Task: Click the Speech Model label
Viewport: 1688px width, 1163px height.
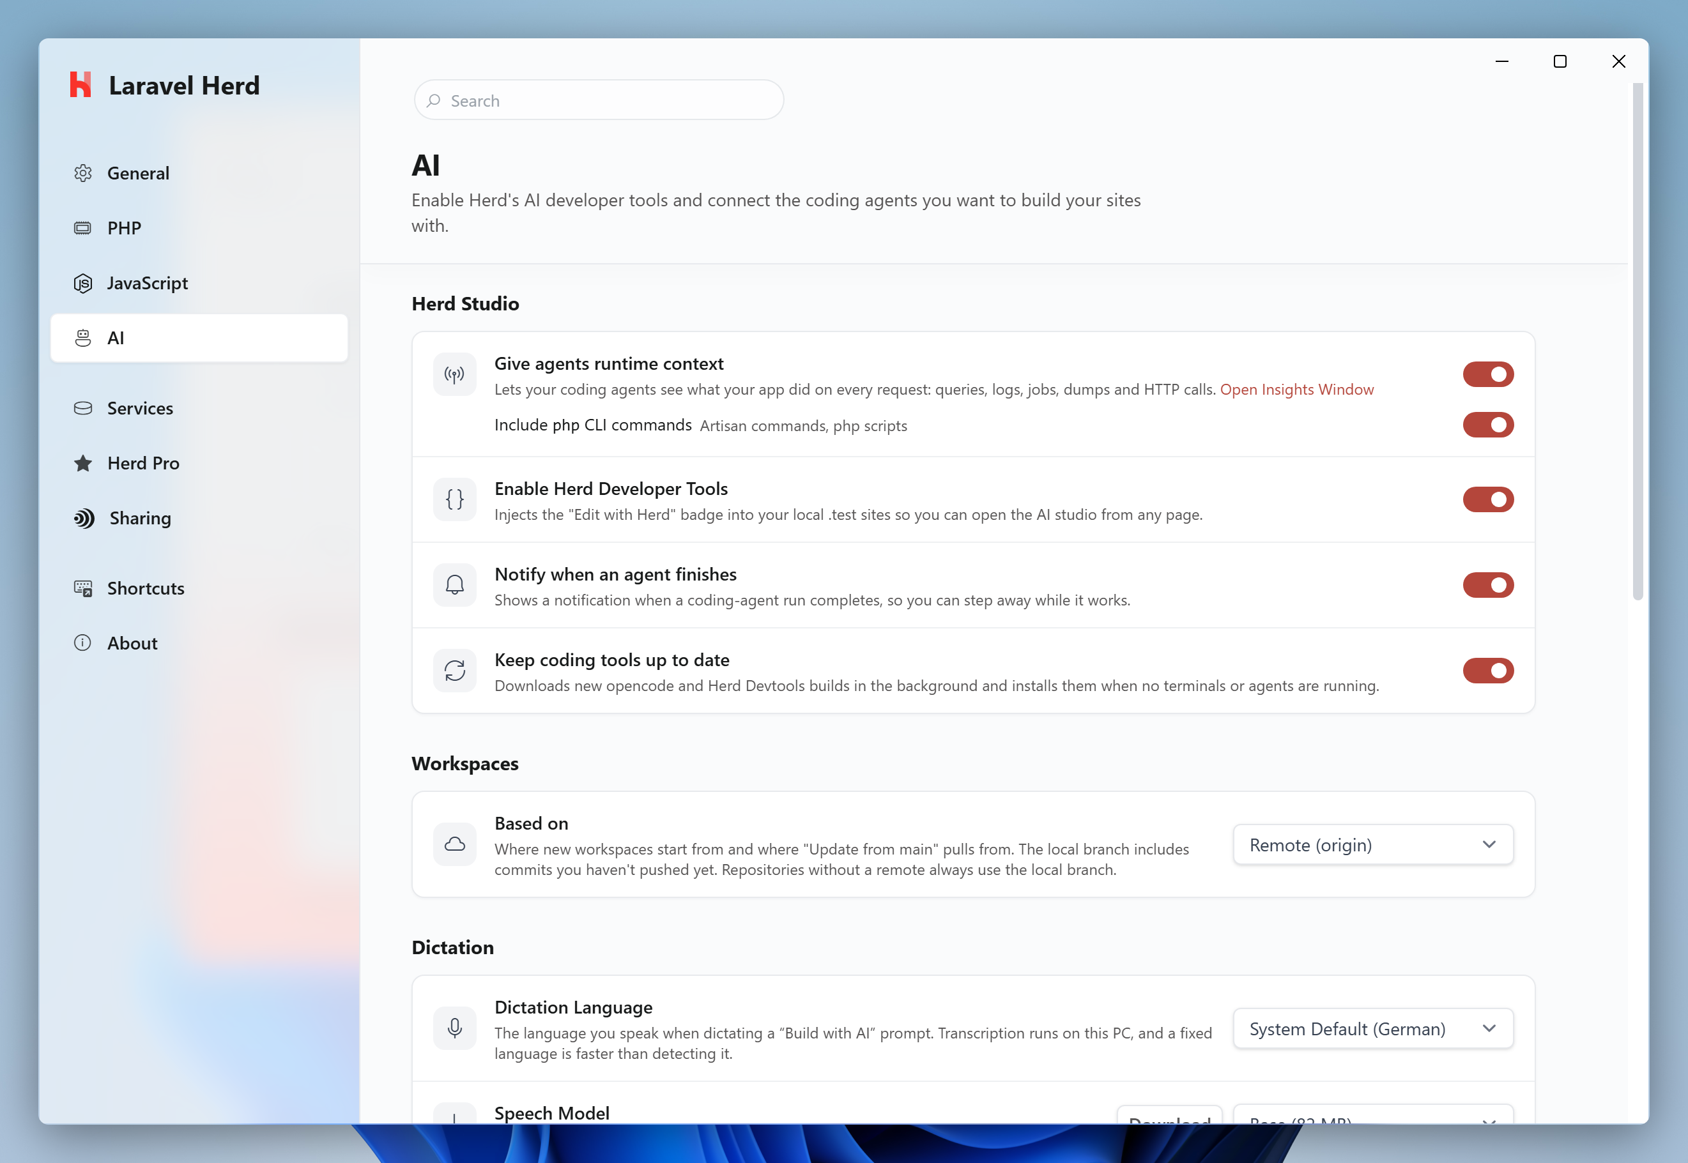Action: tap(552, 1113)
